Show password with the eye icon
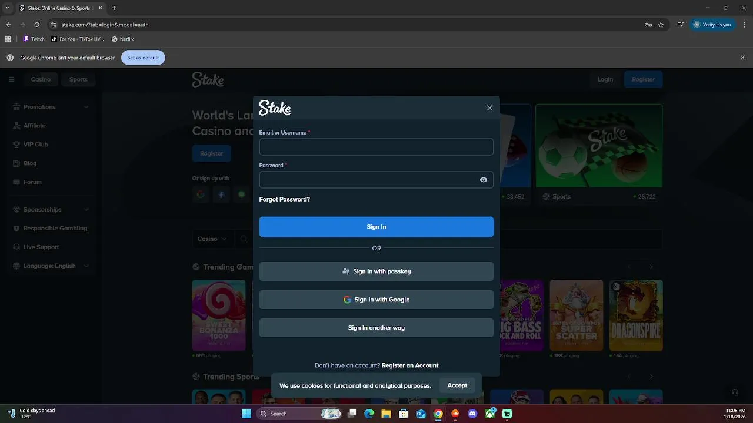Viewport: 753px width, 423px height. 484,180
